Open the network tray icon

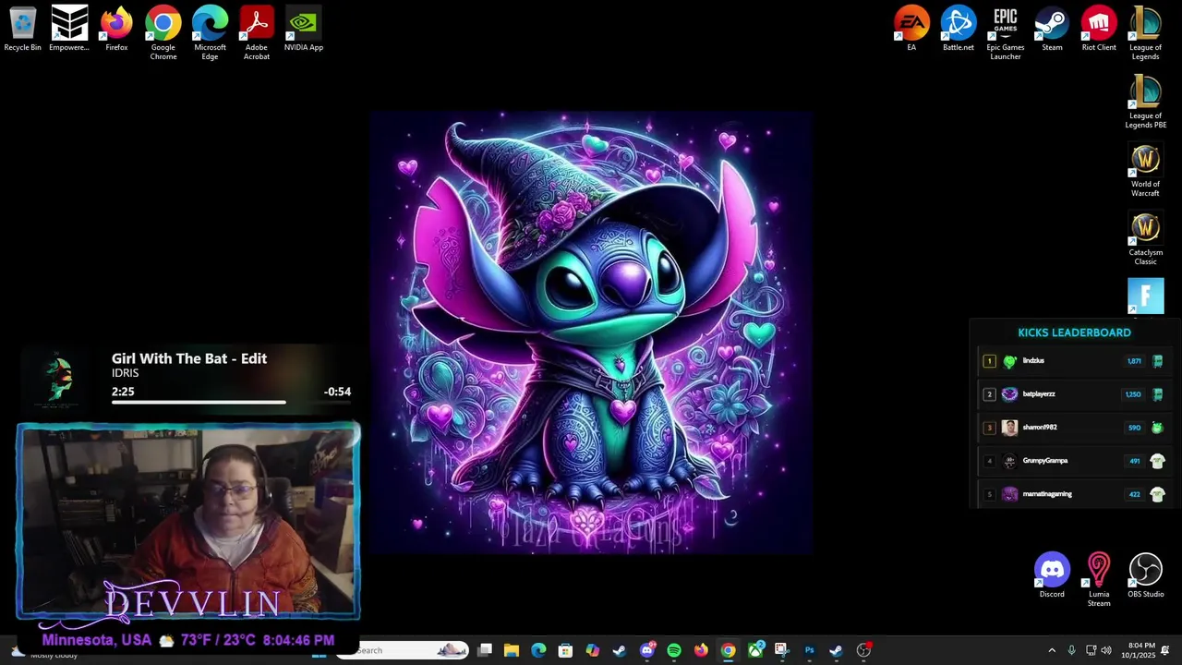(1091, 650)
